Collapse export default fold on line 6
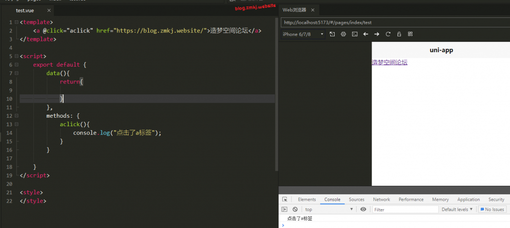Viewport: 510px width, 228px height. [16, 65]
